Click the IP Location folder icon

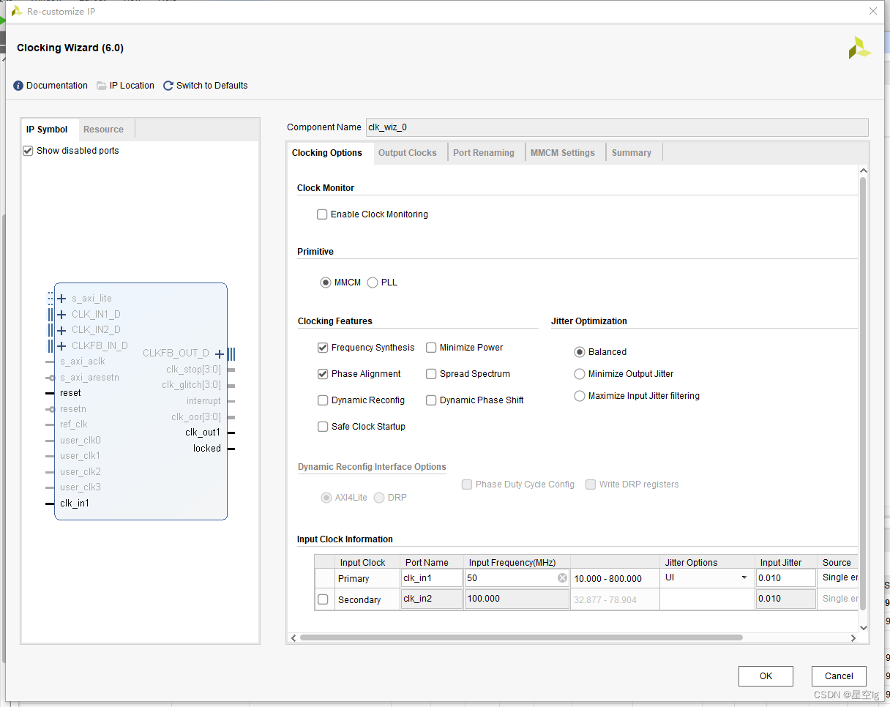pos(102,86)
